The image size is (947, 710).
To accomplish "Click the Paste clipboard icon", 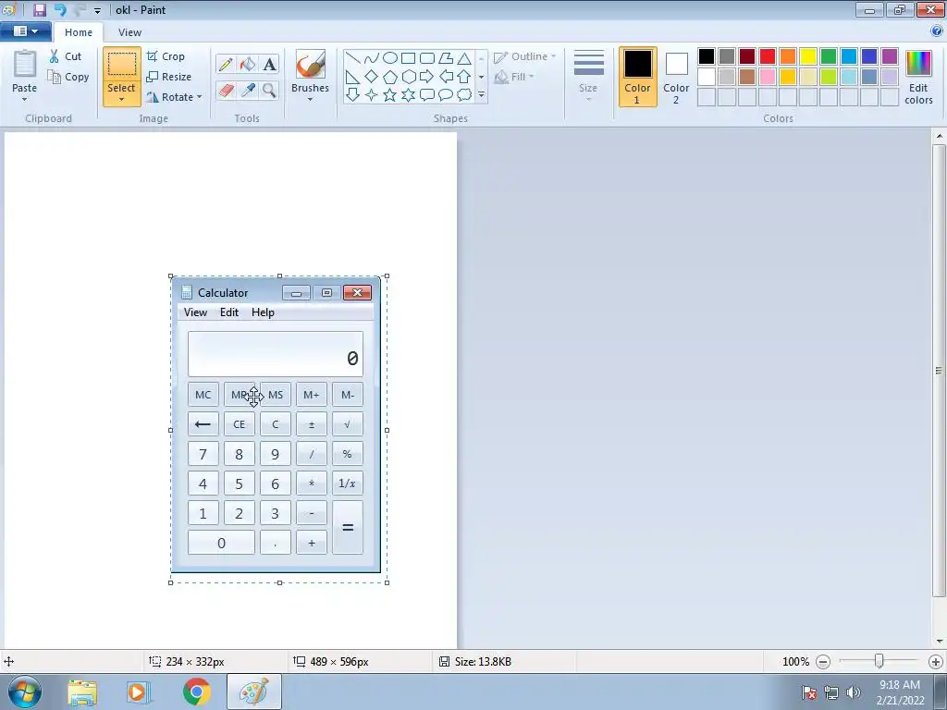I will [x=25, y=64].
